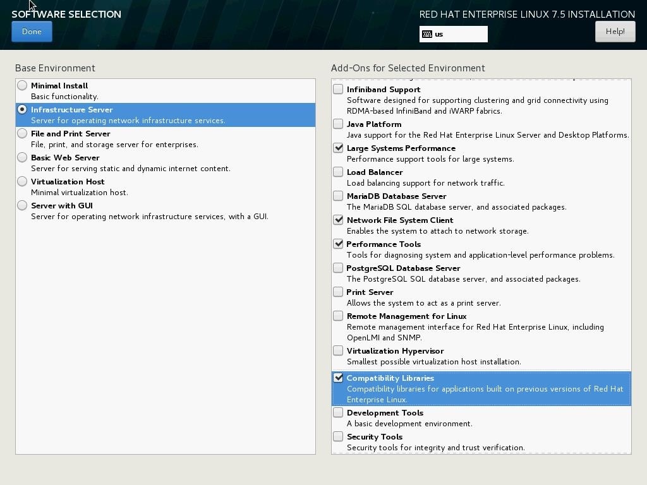The image size is (647, 485).
Task: Click 'Allows the system to act as a print server.'
Action: (x=424, y=302)
